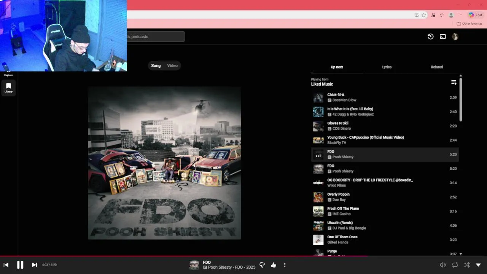487x274 pixels.
Task: Open DJ Paul & Big Boogie artist link
Action: pyautogui.click(x=349, y=228)
